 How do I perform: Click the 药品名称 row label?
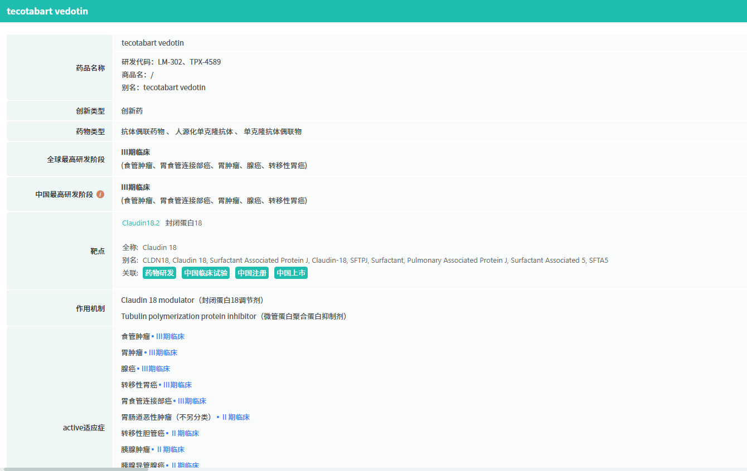coord(90,68)
